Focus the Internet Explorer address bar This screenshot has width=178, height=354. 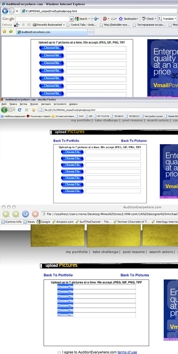[100, 11]
